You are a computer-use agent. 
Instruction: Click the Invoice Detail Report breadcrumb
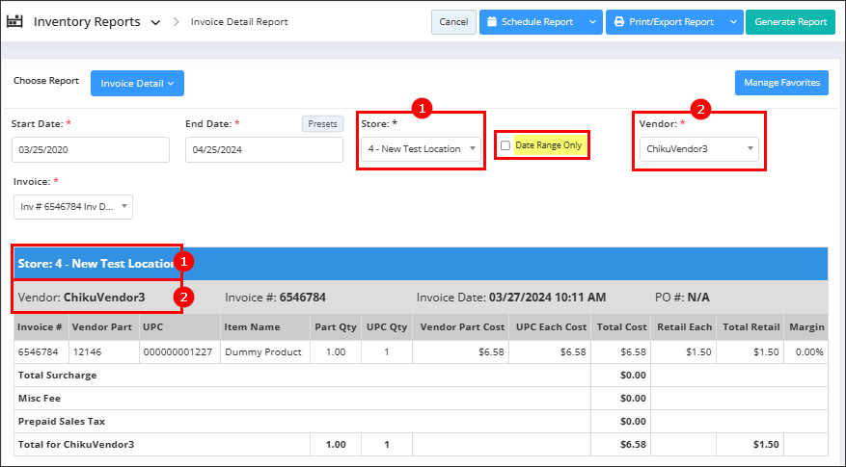[239, 22]
